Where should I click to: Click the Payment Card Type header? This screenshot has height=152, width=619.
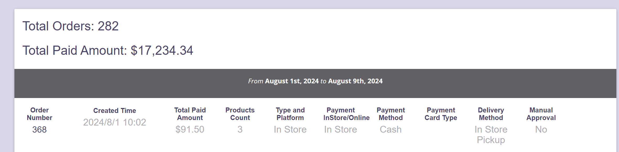441,114
